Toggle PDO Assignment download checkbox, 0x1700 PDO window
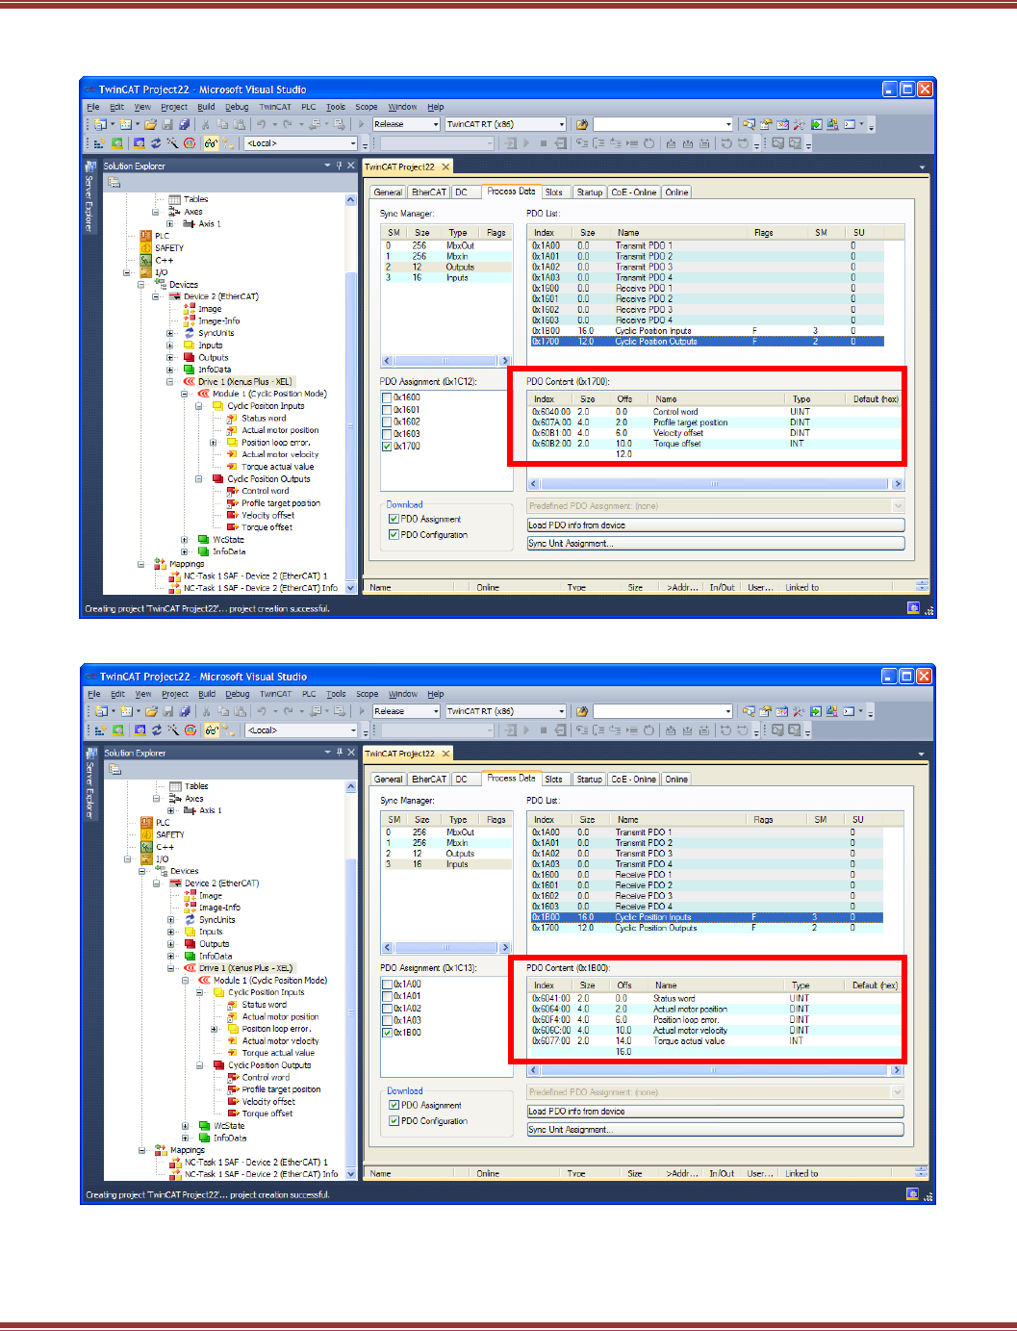The height and width of the screenshot is (1331, 1017). (394, 519)
